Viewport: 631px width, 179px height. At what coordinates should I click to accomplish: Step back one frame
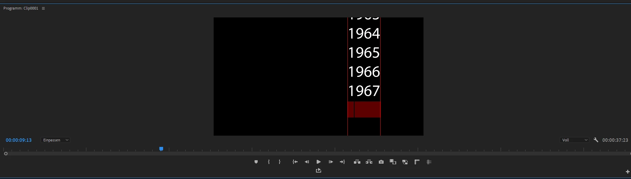click(x=307, y=162)
